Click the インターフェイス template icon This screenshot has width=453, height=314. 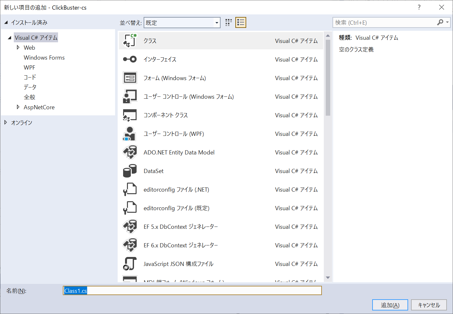click(x=130, y=59)
